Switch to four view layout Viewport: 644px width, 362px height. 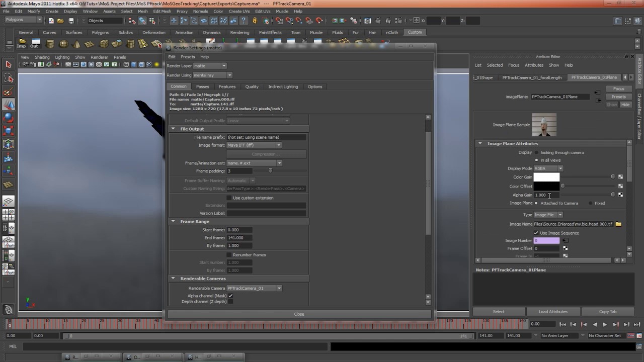(x=9, y=215)
